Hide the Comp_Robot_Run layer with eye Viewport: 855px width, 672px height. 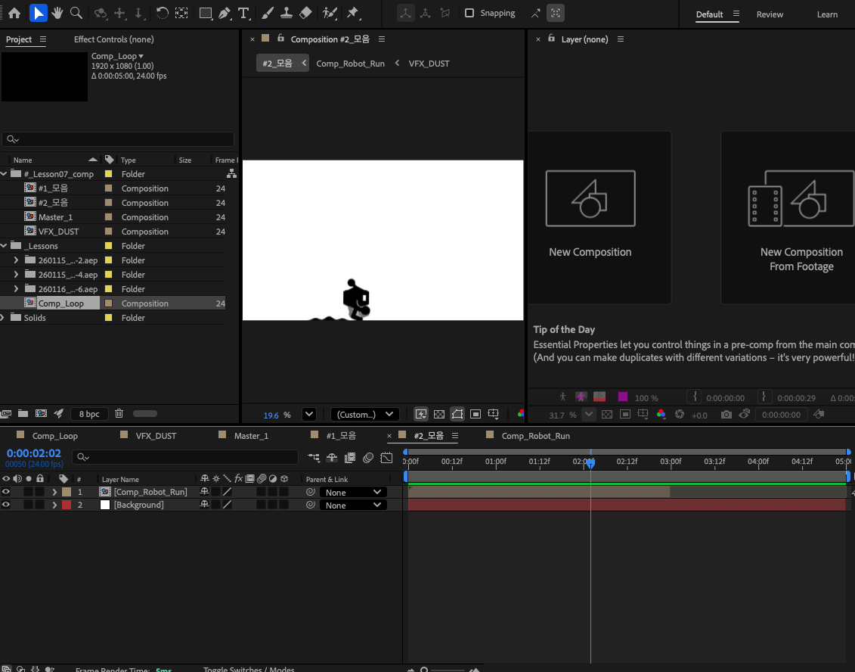[x=6, y=492]
